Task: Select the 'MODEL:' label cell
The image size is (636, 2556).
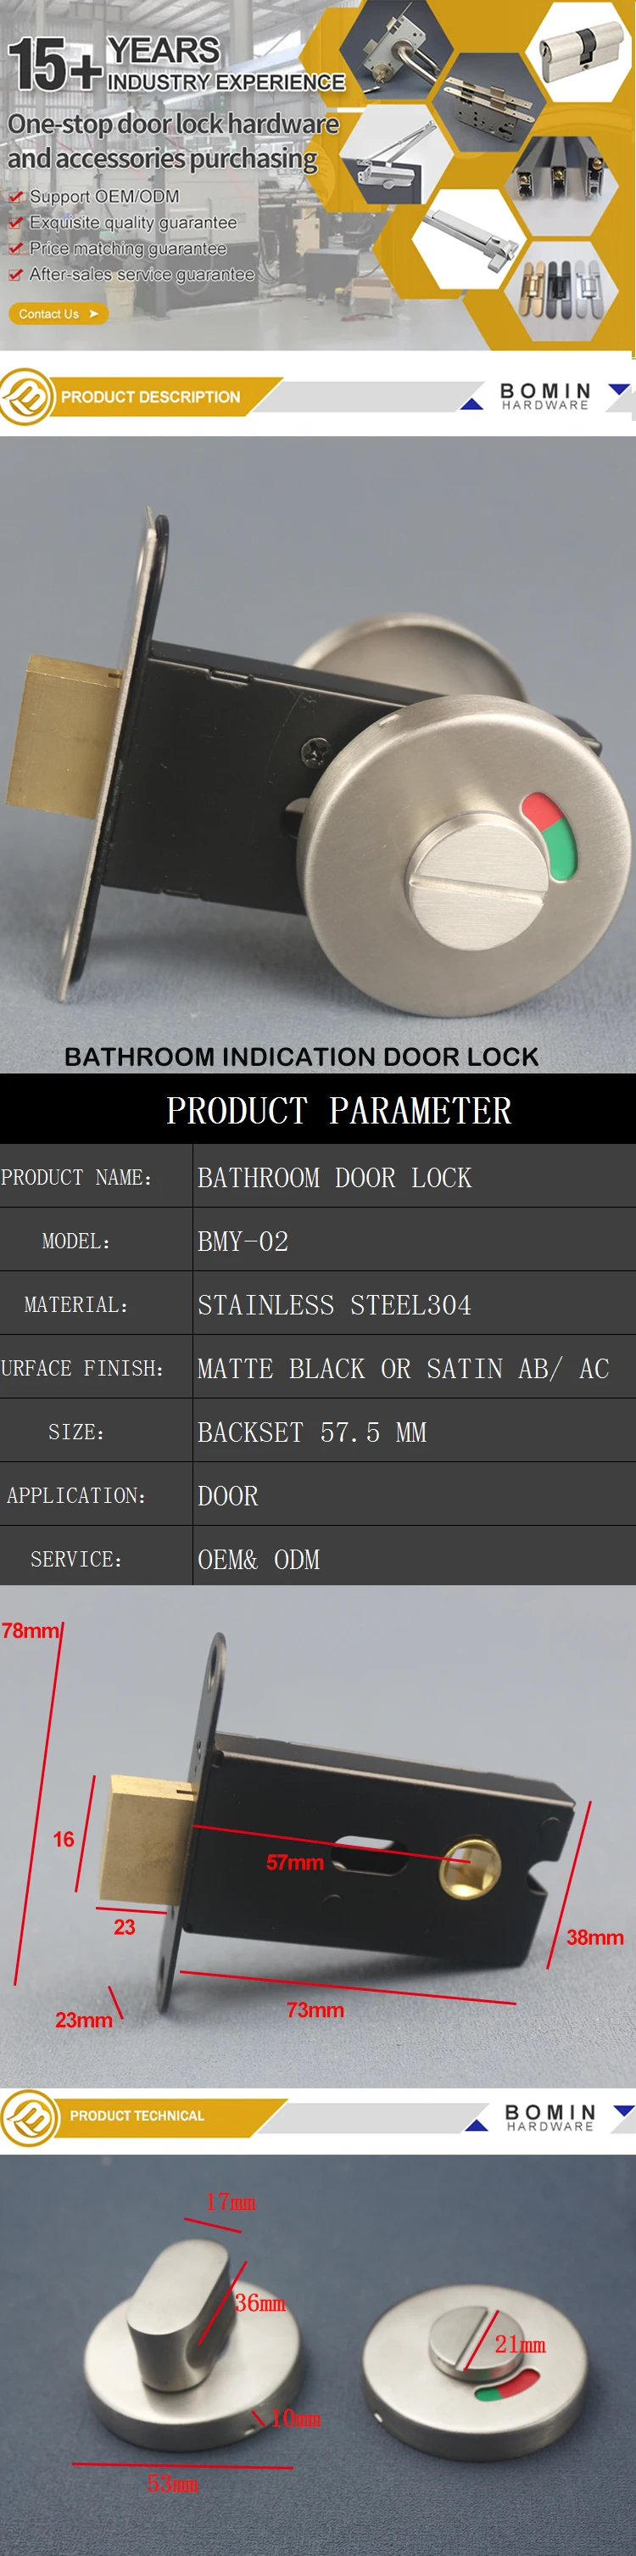Action: (95, 1239)
